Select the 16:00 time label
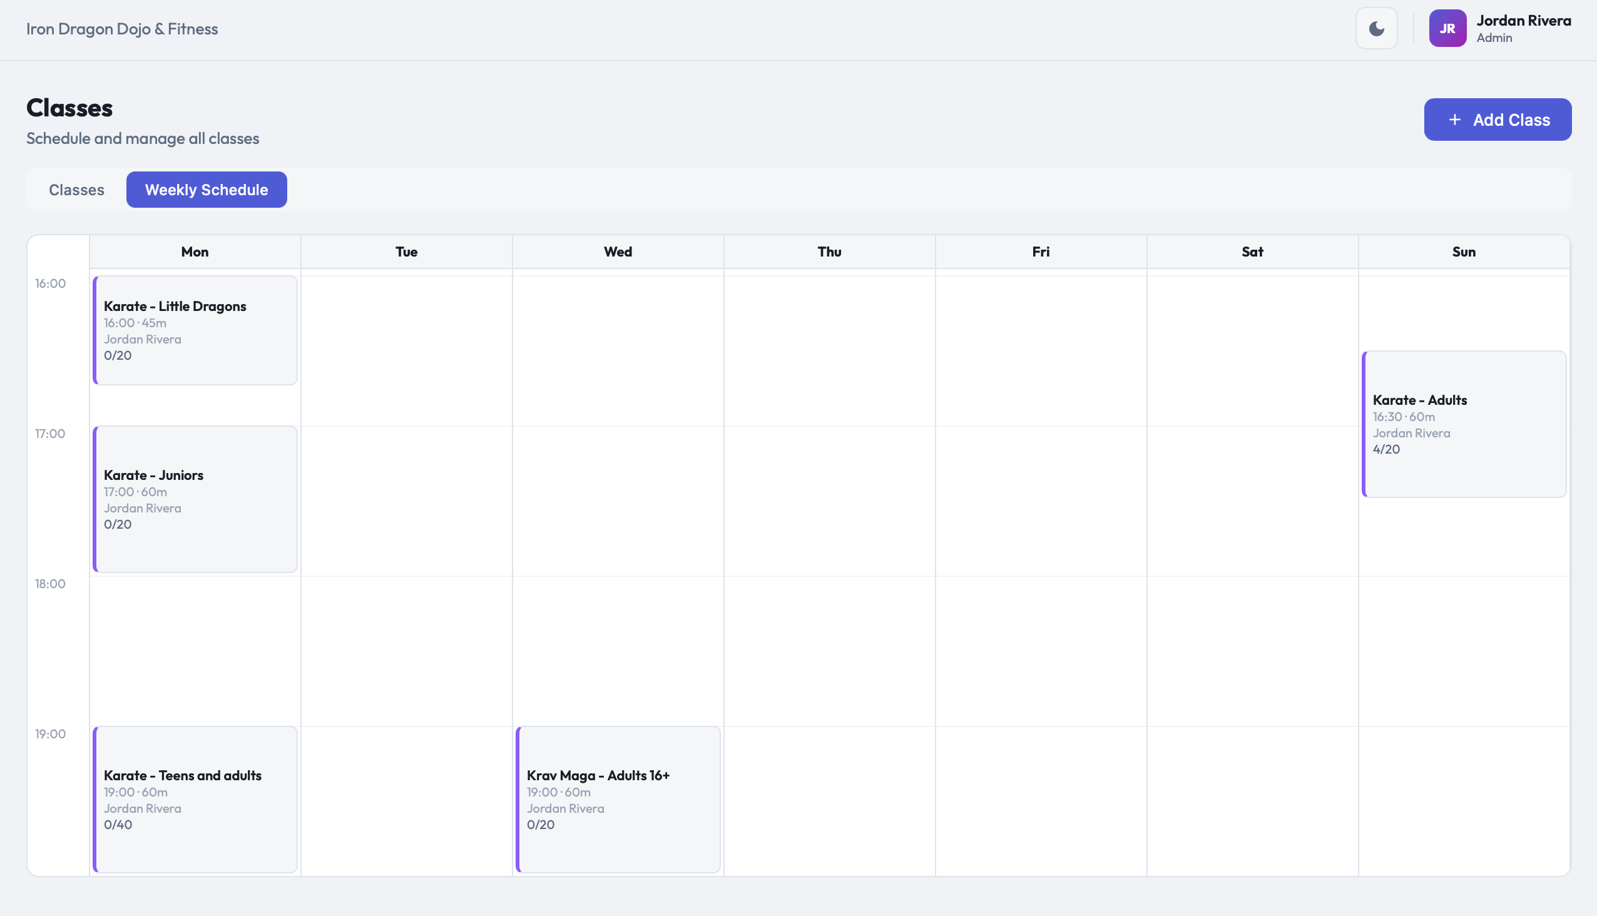This screenshot has width=1597, height=916. coord(50,283)
